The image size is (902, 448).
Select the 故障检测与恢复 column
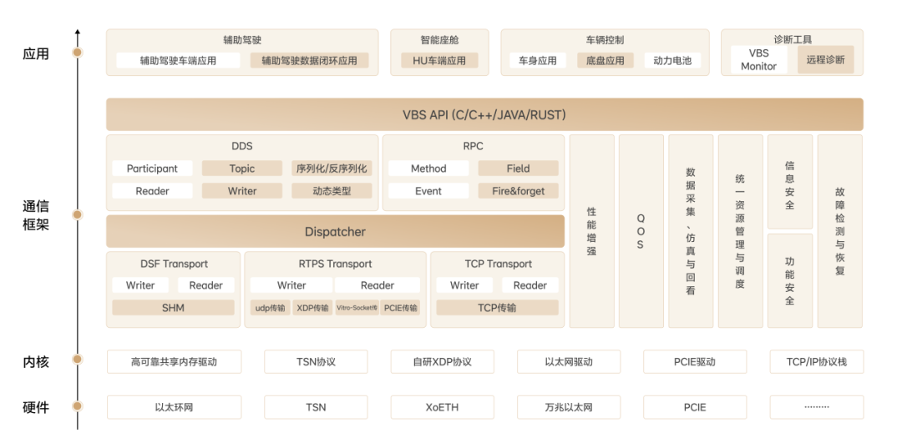point(840,231)
